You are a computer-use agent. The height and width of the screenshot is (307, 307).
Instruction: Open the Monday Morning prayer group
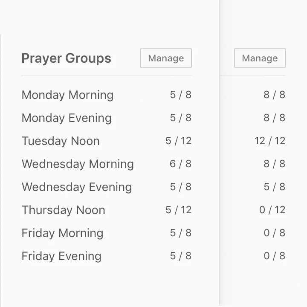67,95
